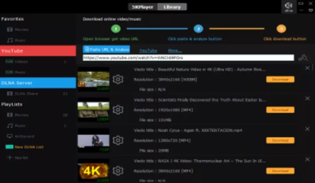The height and width of the screenshot is (183, 315).
Task: Remove Noah Cyrus video from list
Action: 307,129
